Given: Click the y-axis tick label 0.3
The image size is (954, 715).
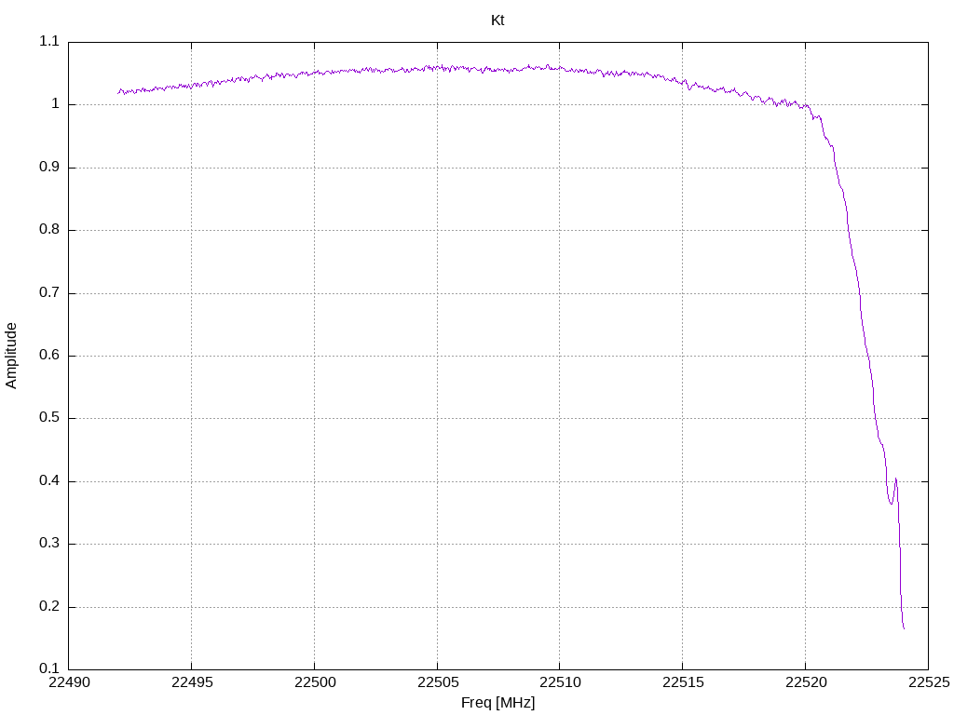Looking at the screenshot, I should click(49, 544).
